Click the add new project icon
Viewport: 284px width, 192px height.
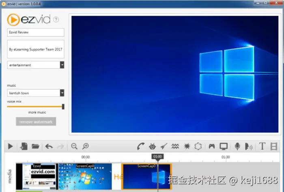coord(24,146)
